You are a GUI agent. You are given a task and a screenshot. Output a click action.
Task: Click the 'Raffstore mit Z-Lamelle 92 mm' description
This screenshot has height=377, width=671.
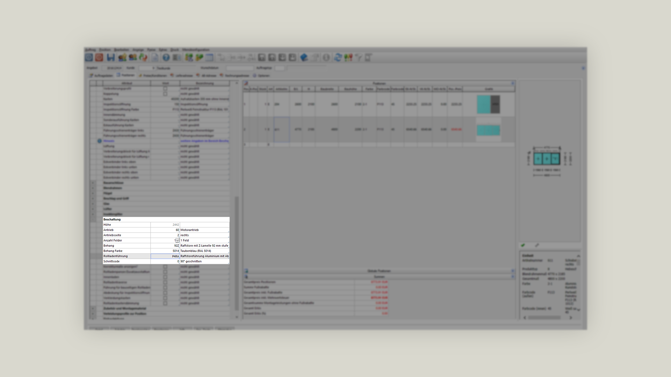[205, 246]
